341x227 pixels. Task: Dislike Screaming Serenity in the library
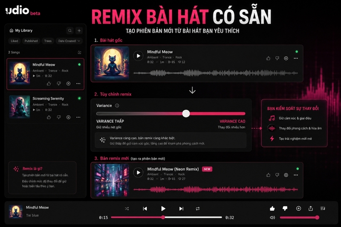point(59,117)
